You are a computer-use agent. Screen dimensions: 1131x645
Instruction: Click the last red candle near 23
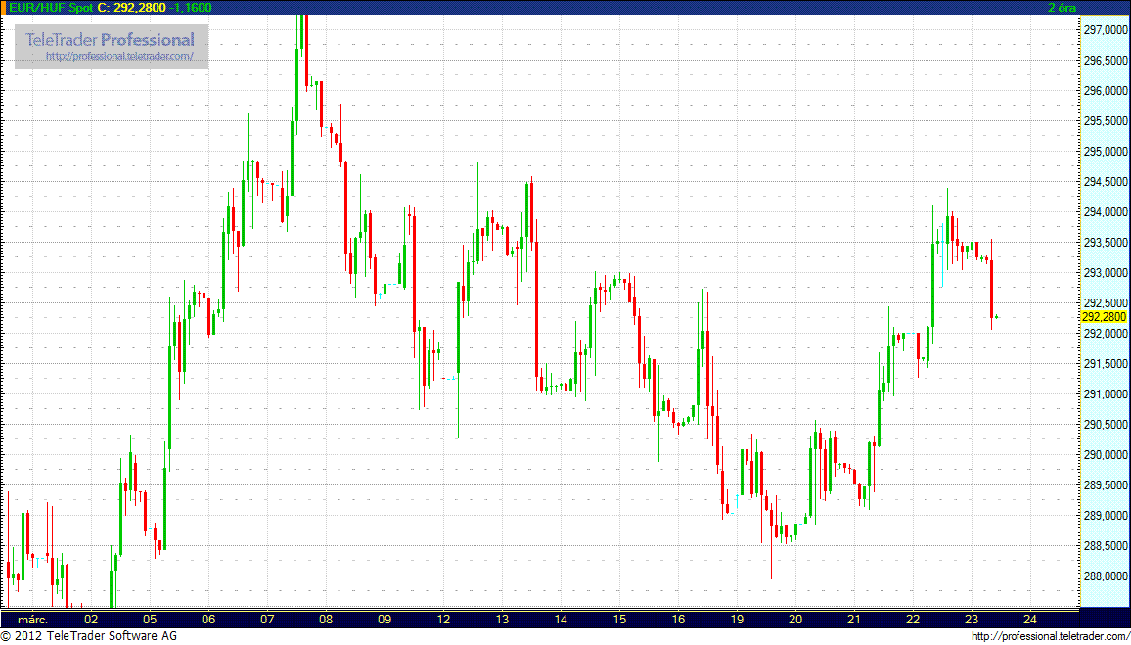click(x=991, y=287)
